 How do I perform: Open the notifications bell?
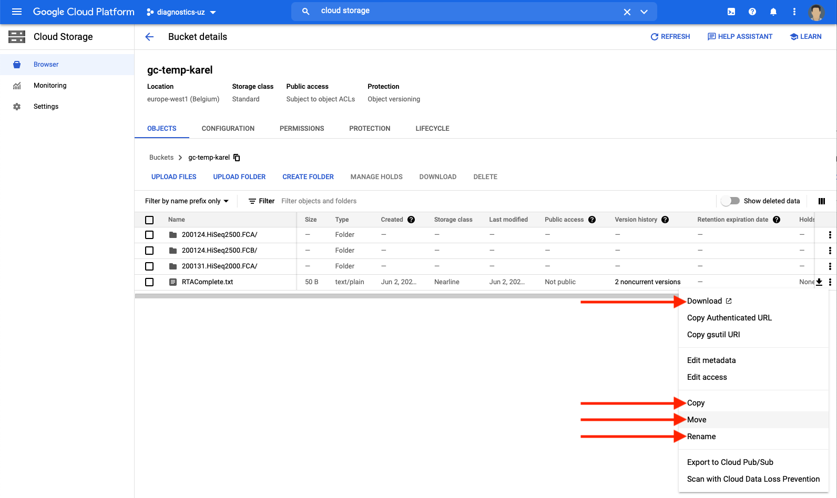(x=773, y=12)
